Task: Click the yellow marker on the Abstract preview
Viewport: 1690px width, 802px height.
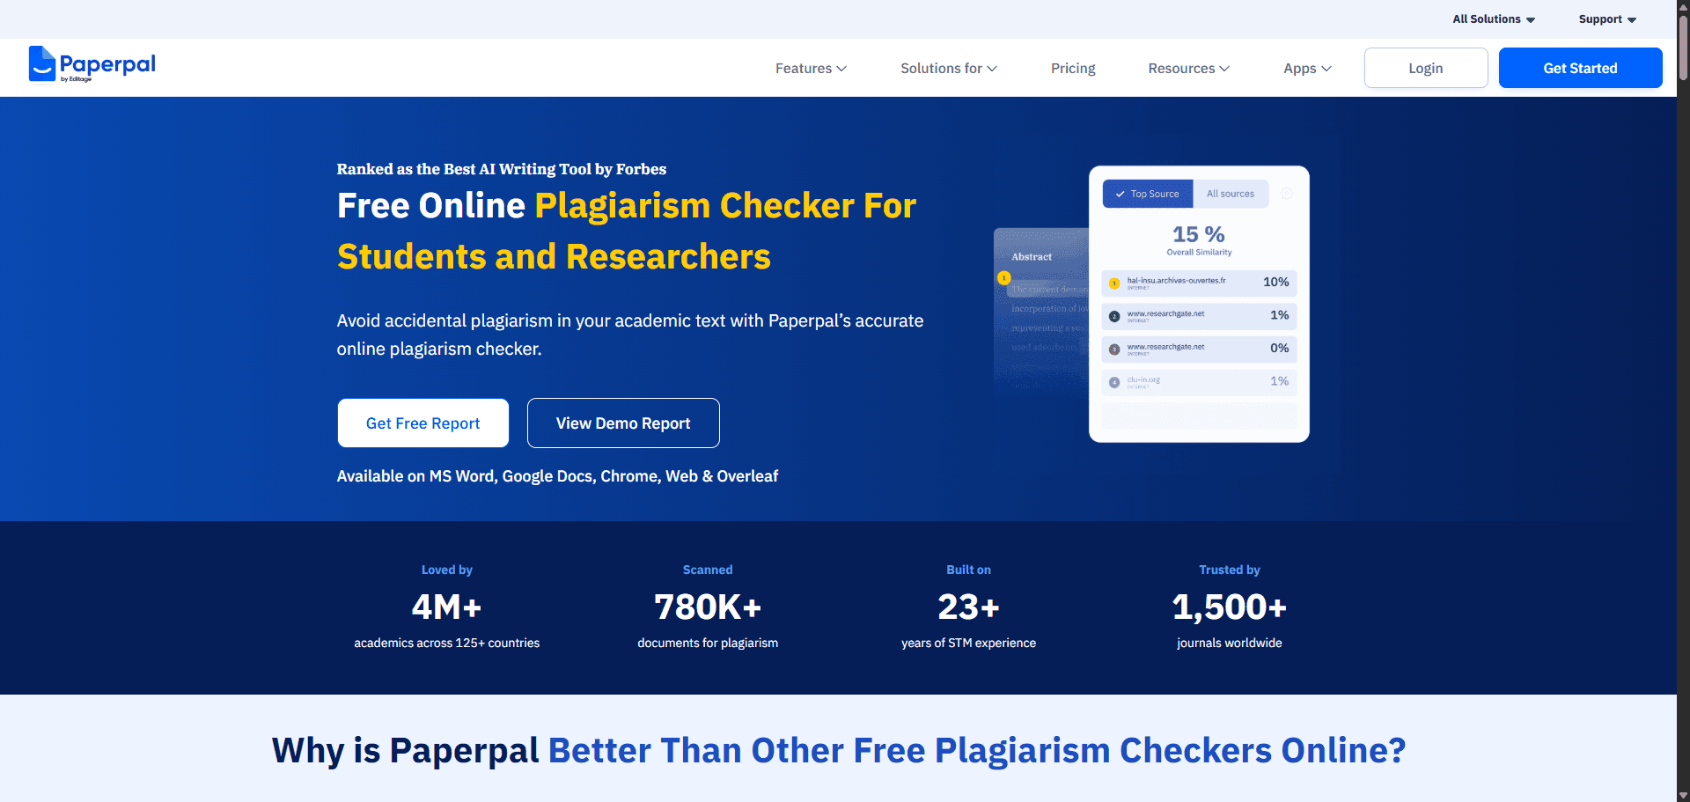Action: tap(1003, 277)
